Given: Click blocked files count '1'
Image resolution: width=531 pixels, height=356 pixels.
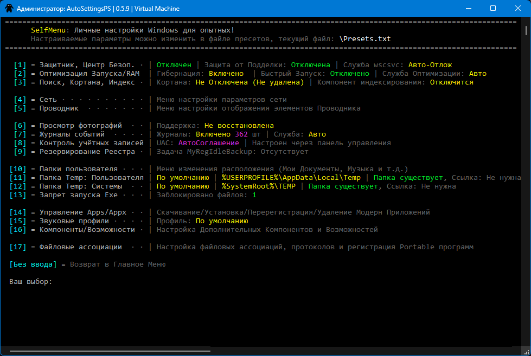Looking at the screenshot, I should (x=254, y=195).
